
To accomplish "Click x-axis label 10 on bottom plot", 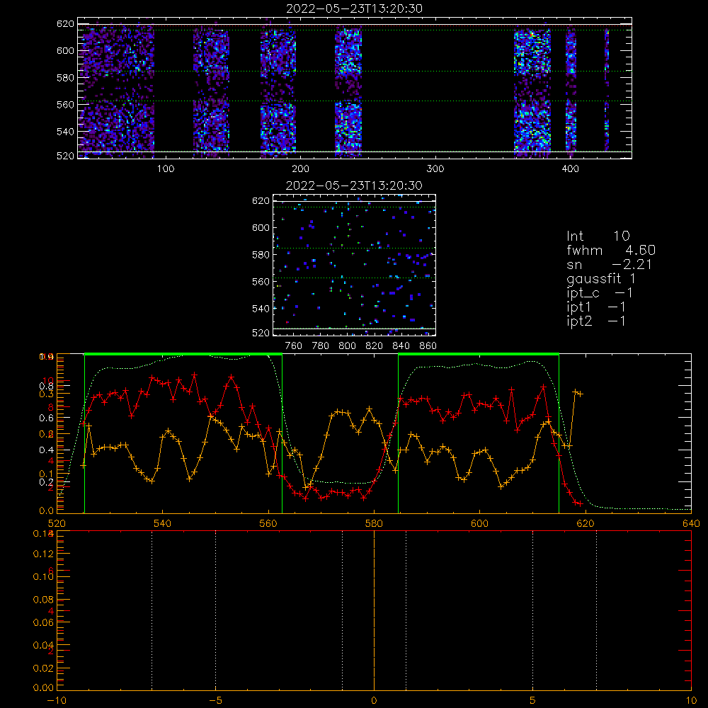I will pyautogui.click(x=691, y=700).
